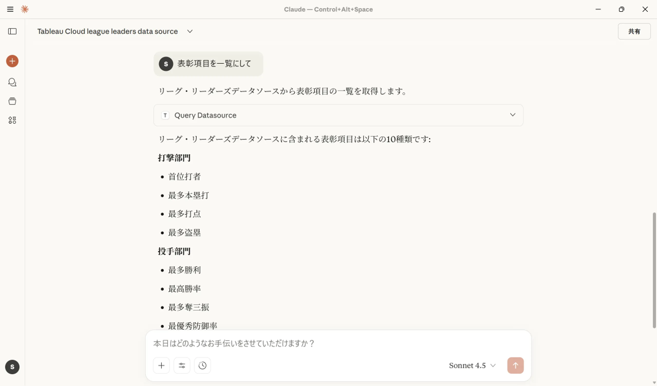Click the S user avatar bottom left
Viewport: 657px width, 386px height.
pyautogui.click(x=12, y=367)
